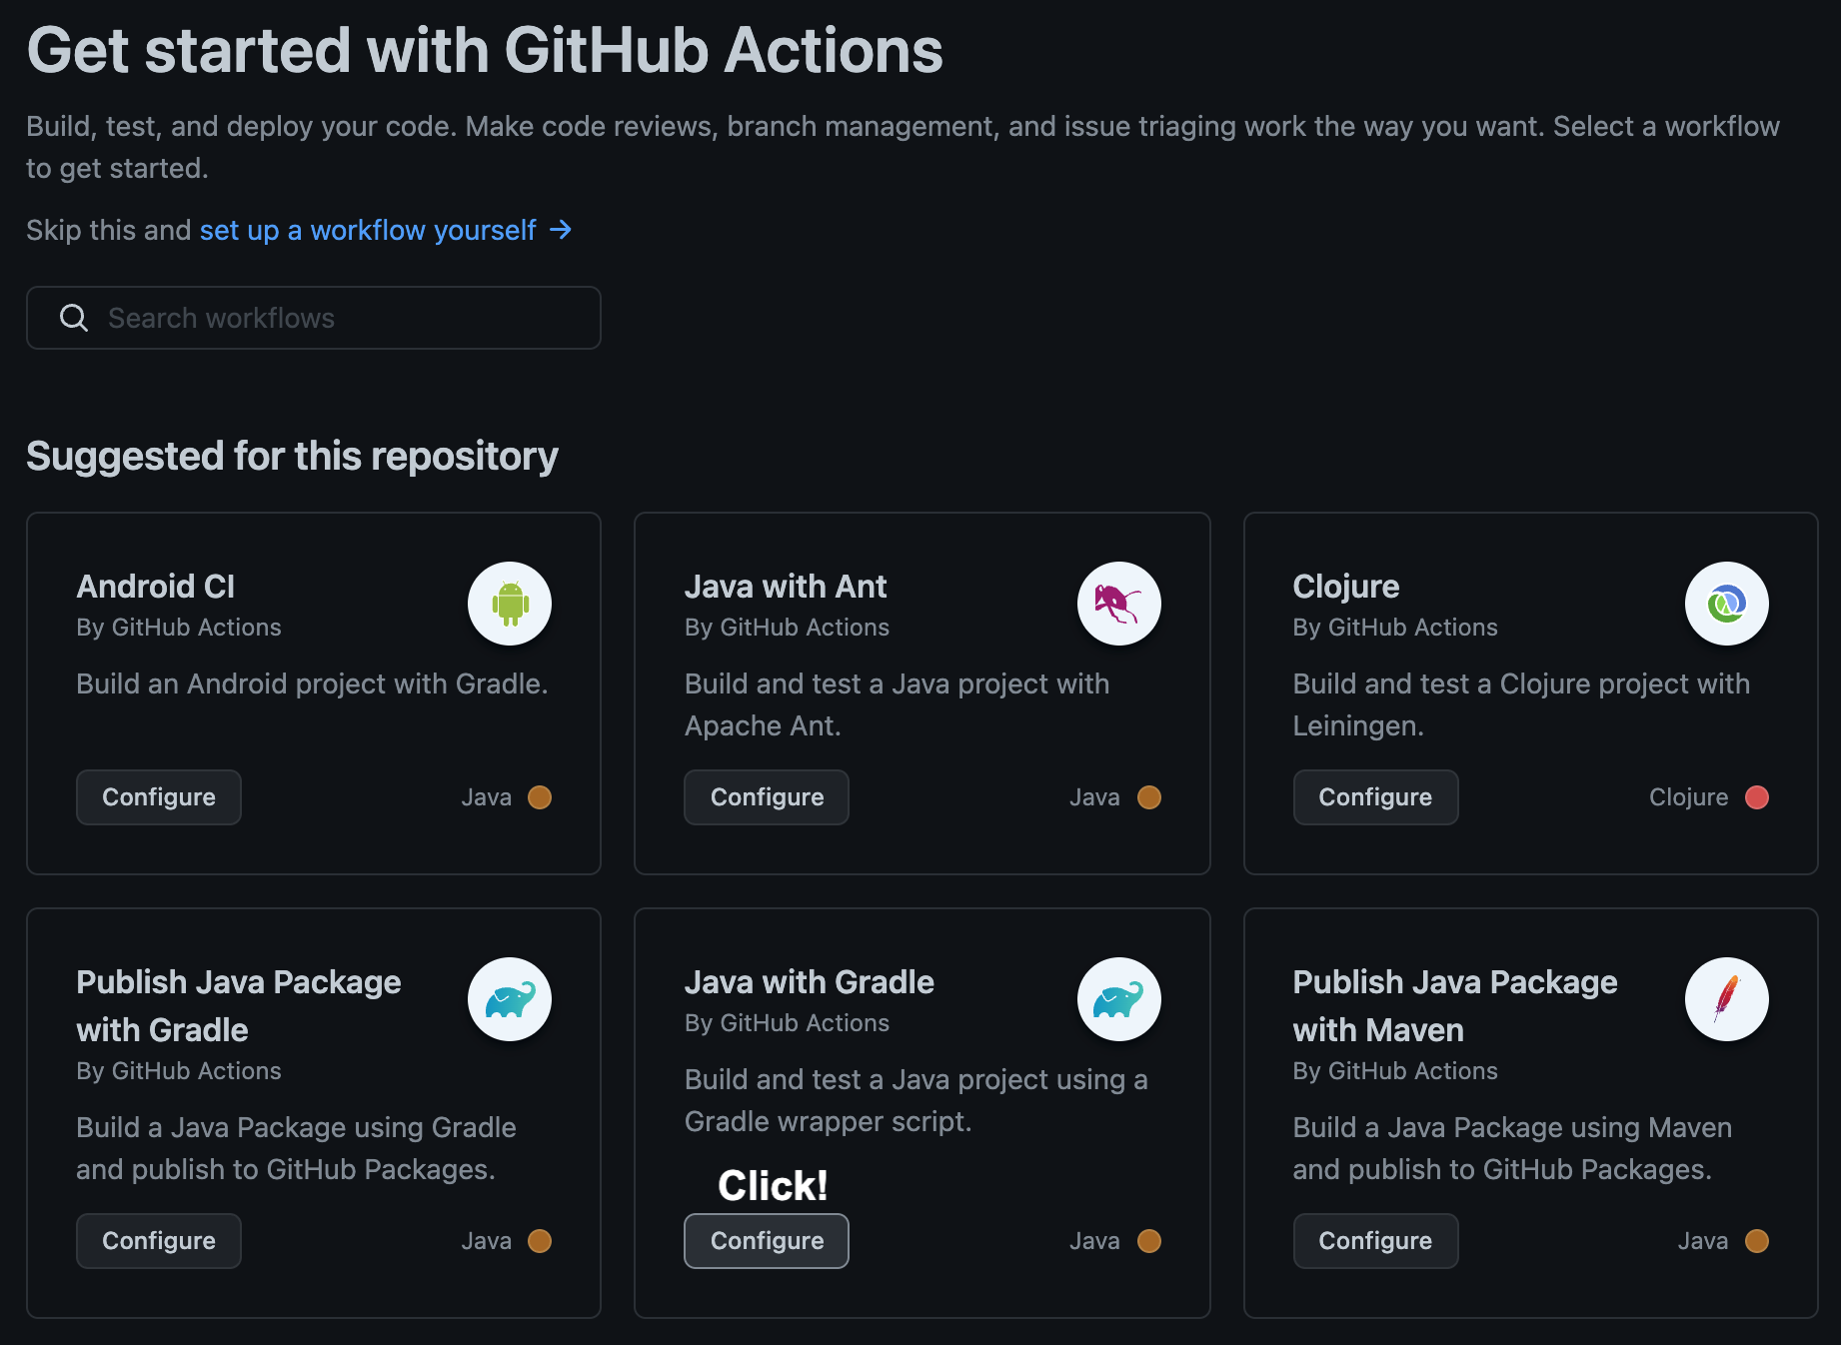Screen dimensions: 1841x1345
Task: Click the Suggested for this repository heading
Action: pyautogui.click(x=292, y=456)
